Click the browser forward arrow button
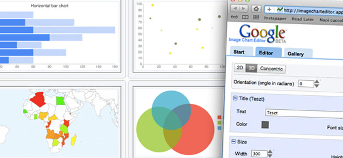Image resolution: width=343 pixels, height=158 pixels. click(x=244, y=9)
